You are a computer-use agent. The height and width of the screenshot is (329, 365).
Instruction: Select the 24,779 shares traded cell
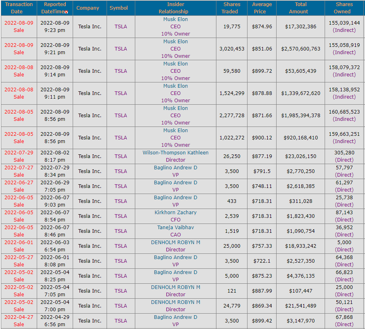(x=232, y=306)
